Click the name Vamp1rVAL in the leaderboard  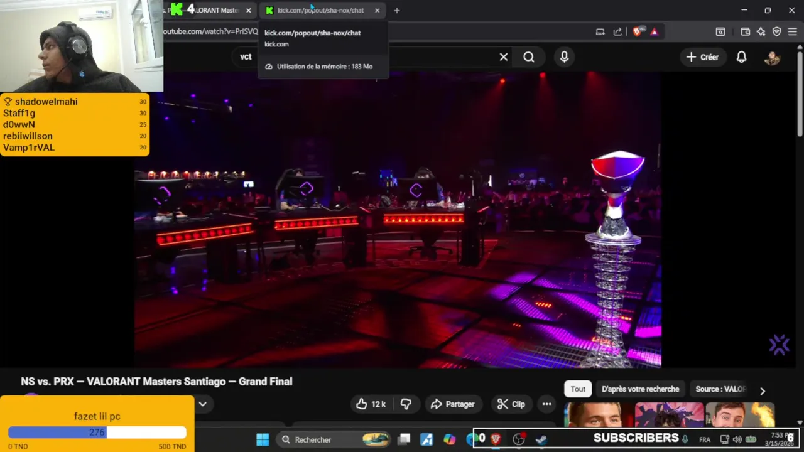click(29, 148)
